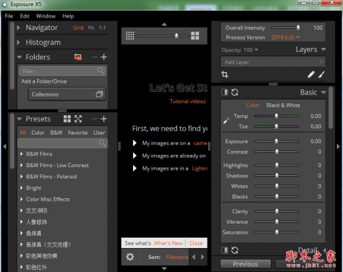Switch Presets to grid view icon
The width and height of the screenshot is (343, 272).
click(67, 119)
